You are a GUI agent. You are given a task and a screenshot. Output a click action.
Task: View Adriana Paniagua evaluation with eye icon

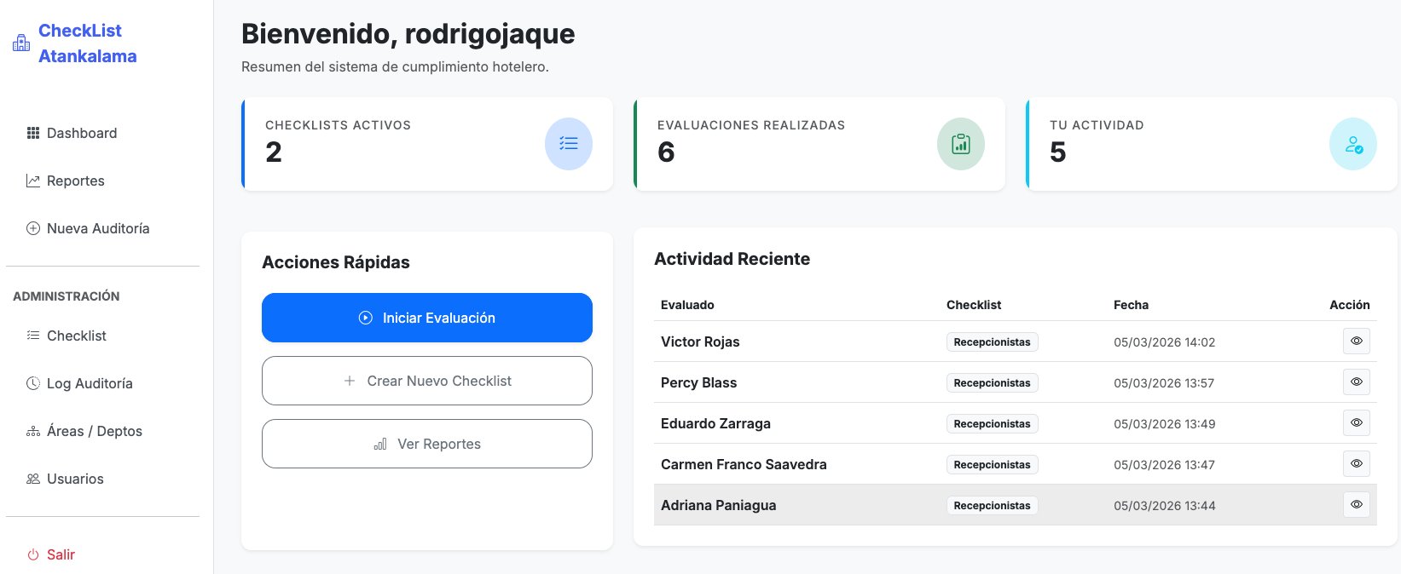[x=1356, y=505]
